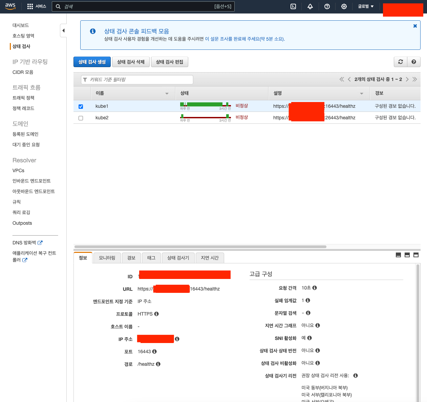This screenshot has height=402, width=427.
Task: Open CIDR 모음 in the sidebar
Action: click(x=23, y=72)
